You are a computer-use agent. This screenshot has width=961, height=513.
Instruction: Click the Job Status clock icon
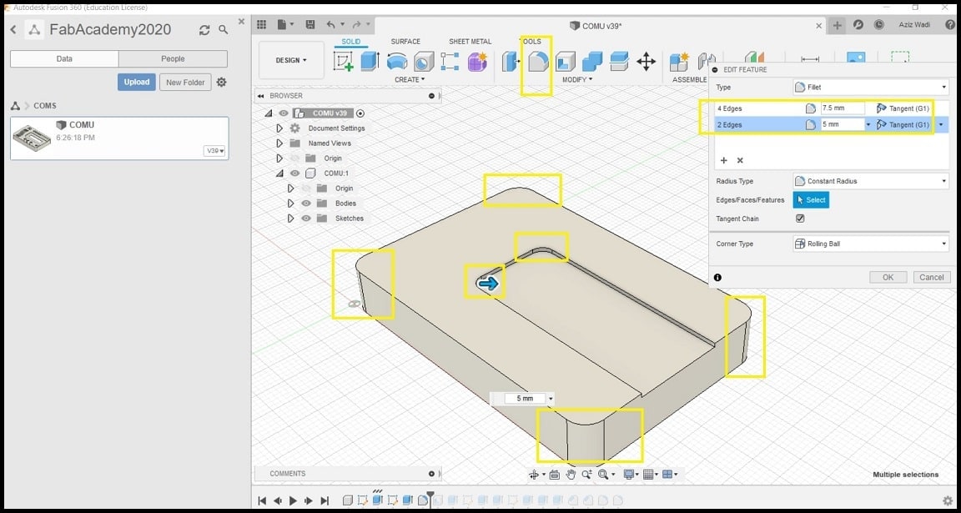[x=879, y=24]
